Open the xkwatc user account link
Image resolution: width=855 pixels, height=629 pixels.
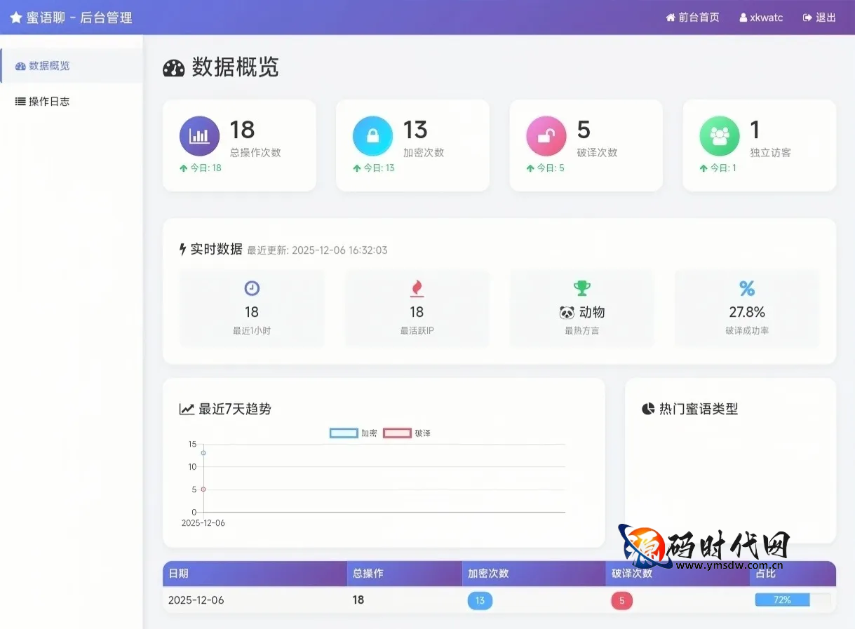click(761, 18)
